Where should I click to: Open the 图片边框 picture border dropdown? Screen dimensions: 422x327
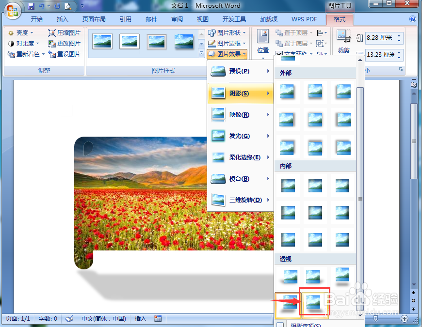(227, 43)
